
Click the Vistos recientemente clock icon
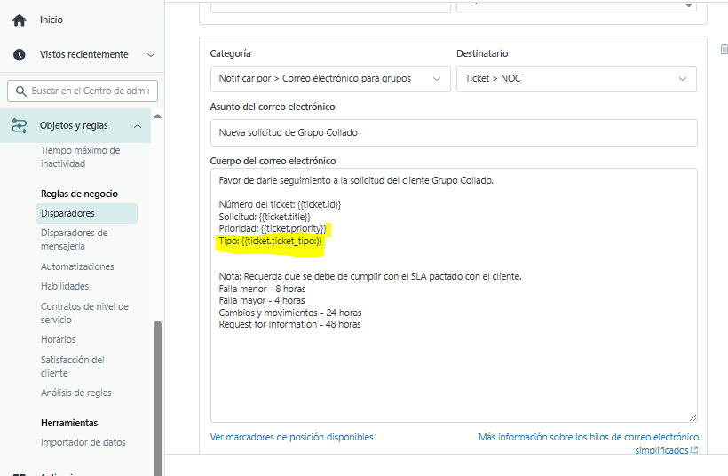point(19,54)
